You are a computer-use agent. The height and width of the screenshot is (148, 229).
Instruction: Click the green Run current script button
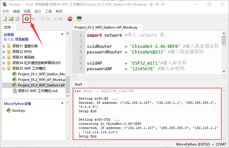(x=27, y=19)
